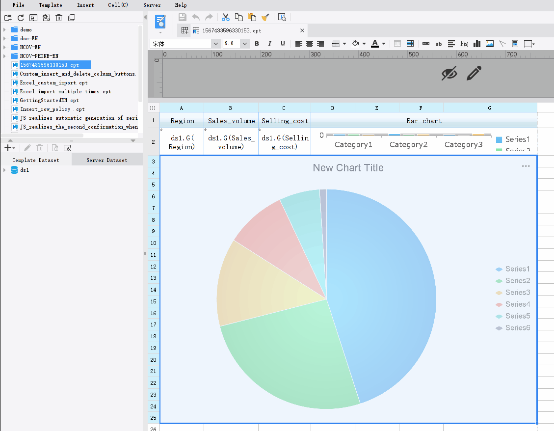Click the new folder icon in file panel
The height and width of the screenshot is (431, 554).
(x=8, y=18)
